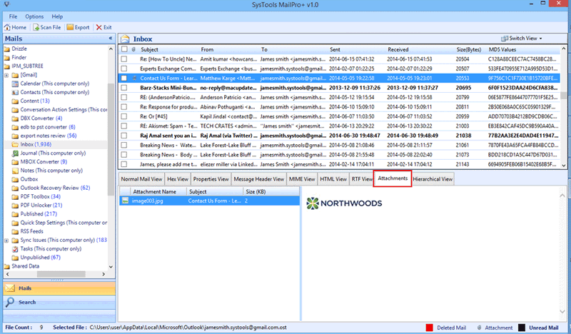The height and width of the screenshot is (334, 571).
Task: Click the Mails envelope icon in bottom pane
Action: click(10, 288)
